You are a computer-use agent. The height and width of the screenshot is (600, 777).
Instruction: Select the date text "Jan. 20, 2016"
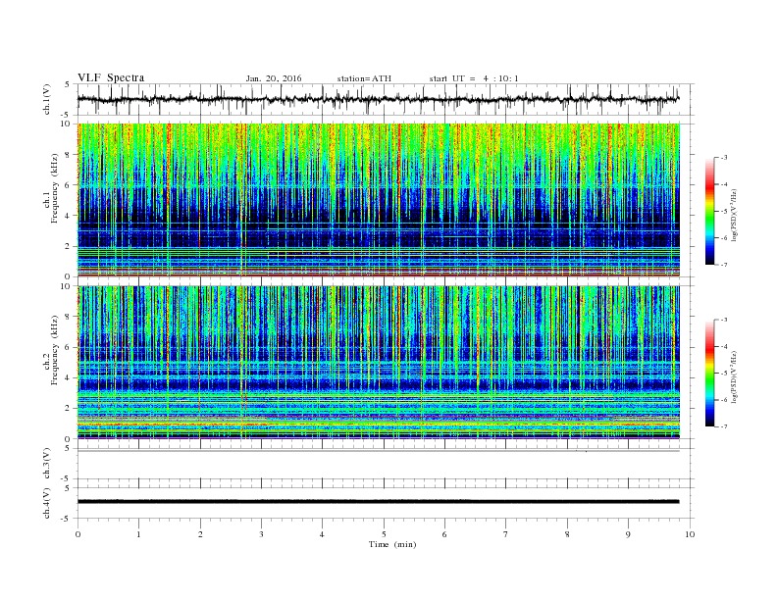(274, 78)
